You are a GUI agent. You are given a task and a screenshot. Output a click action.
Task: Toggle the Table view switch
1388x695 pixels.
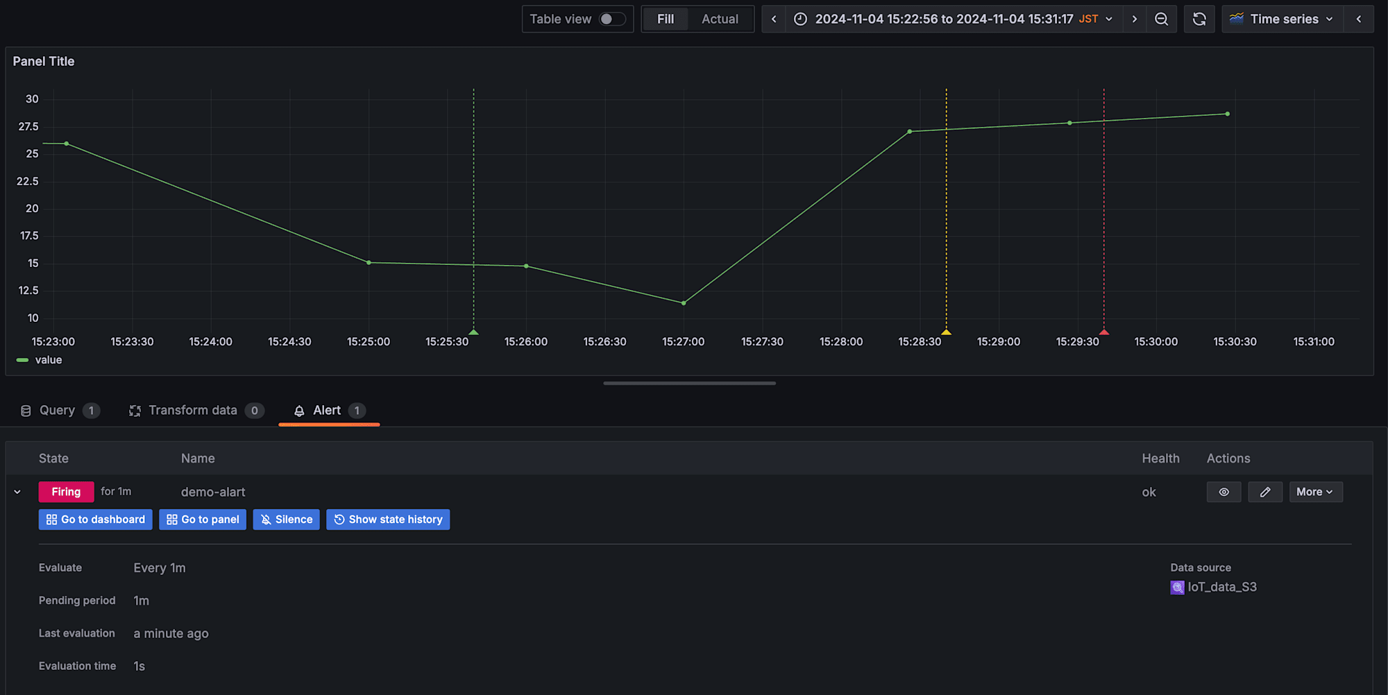(x=612, y=19)
